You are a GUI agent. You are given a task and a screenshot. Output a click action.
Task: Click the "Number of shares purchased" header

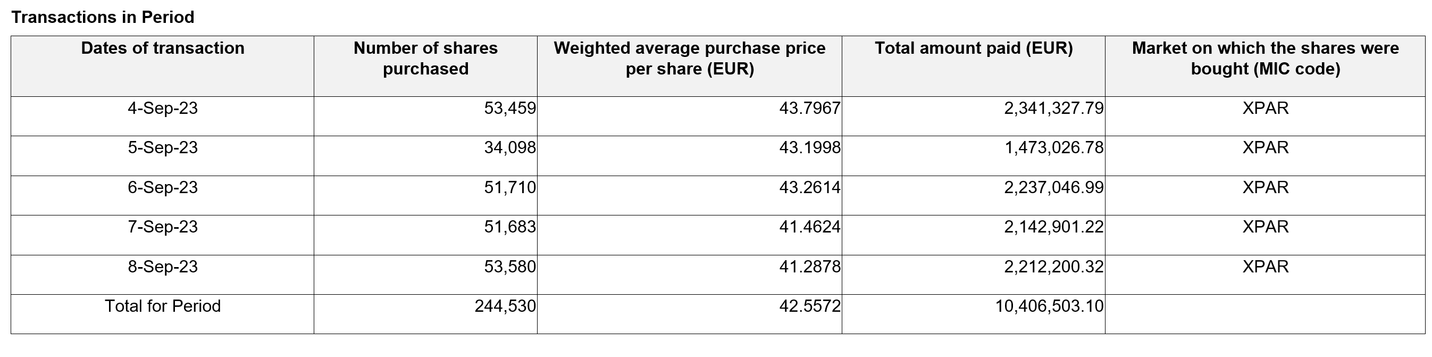(425, 59)
